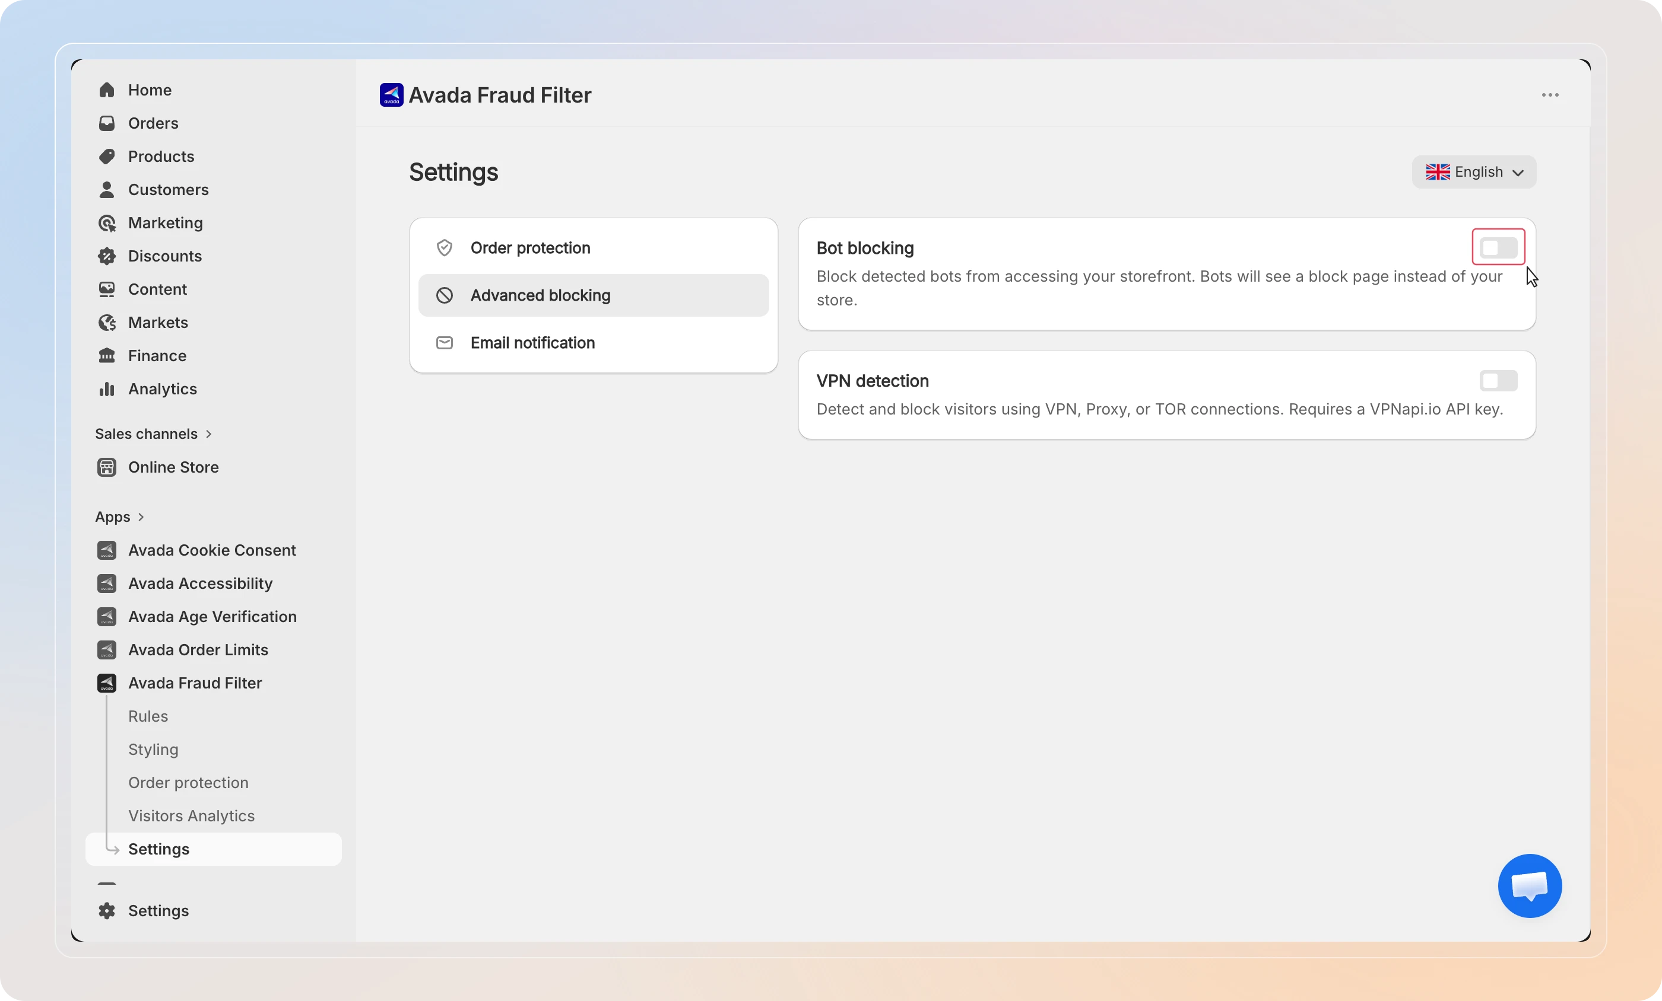Click the 'Block detected bots' description text

(x=1159, y=288)
